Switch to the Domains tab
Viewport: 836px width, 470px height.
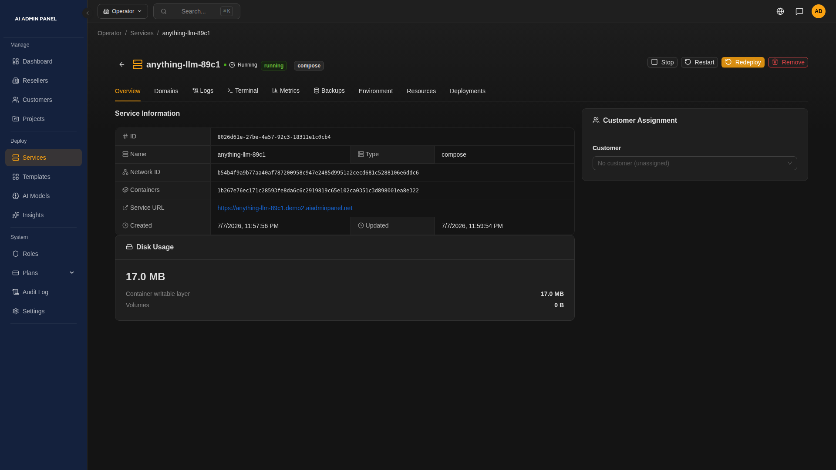(166, 91)
